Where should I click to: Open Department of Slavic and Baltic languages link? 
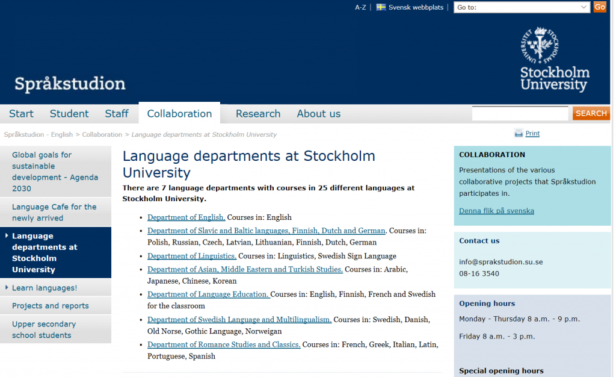pyautogui.click(x=266, y=231)
